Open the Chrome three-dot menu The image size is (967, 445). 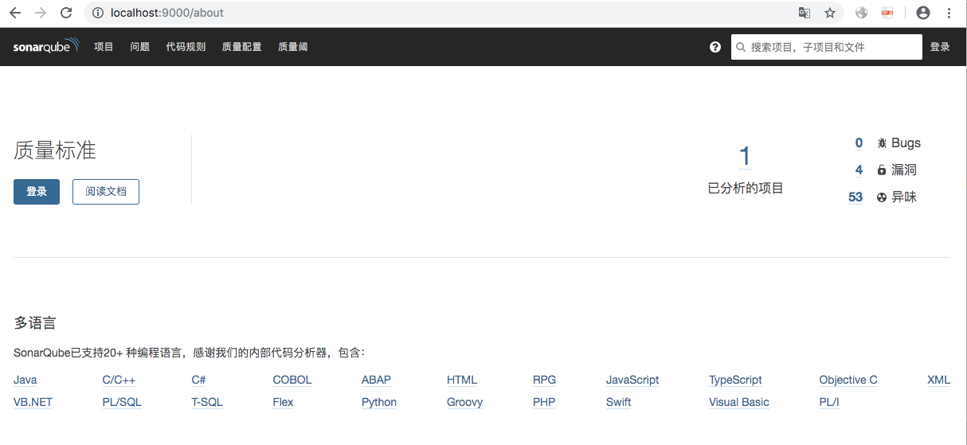[949, 13]
